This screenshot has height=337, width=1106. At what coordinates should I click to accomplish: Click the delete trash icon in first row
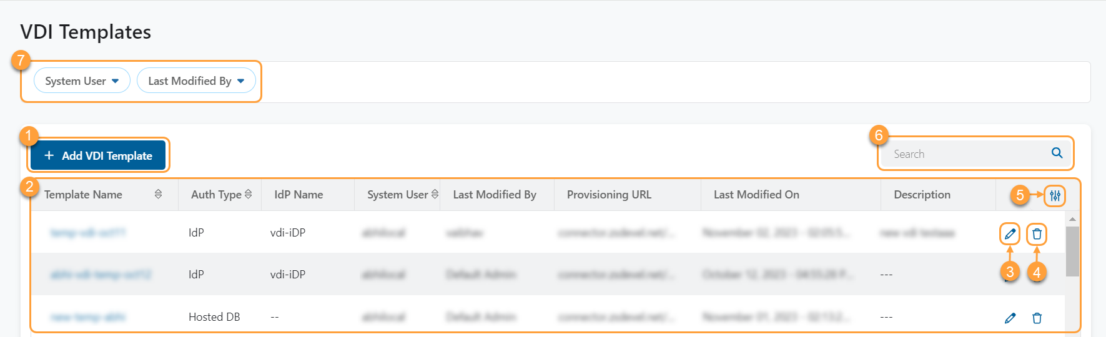1037,234
